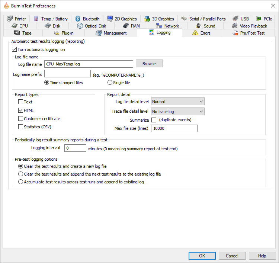Screen dimensions: 279x263
Task: Select Accumulate test results across runs
Action: pos(20,182)
